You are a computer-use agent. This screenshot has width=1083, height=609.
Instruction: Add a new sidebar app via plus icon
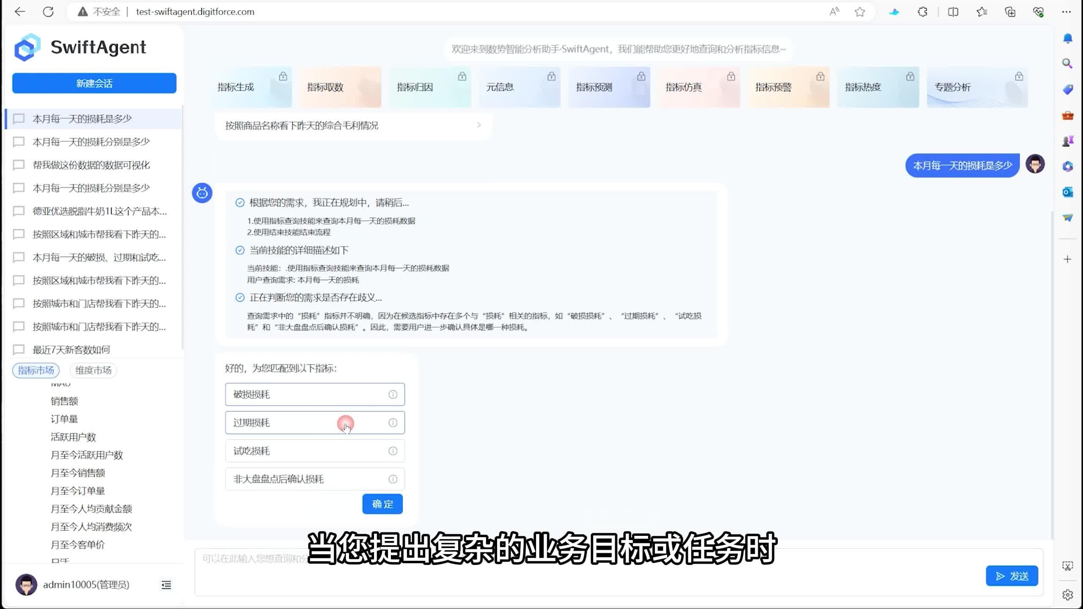(x=1067, y=258)
